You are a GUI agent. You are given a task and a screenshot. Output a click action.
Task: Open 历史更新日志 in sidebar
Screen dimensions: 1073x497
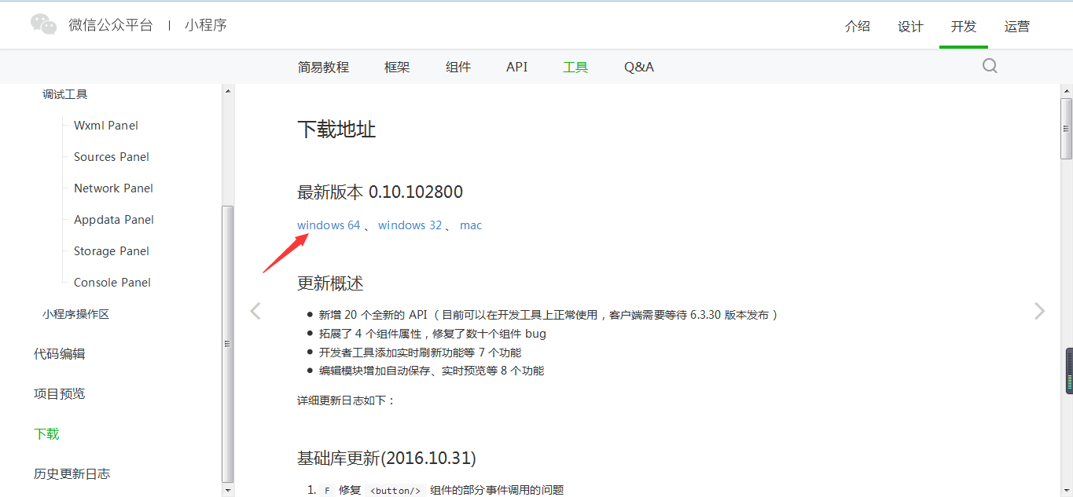click(72, 474)
